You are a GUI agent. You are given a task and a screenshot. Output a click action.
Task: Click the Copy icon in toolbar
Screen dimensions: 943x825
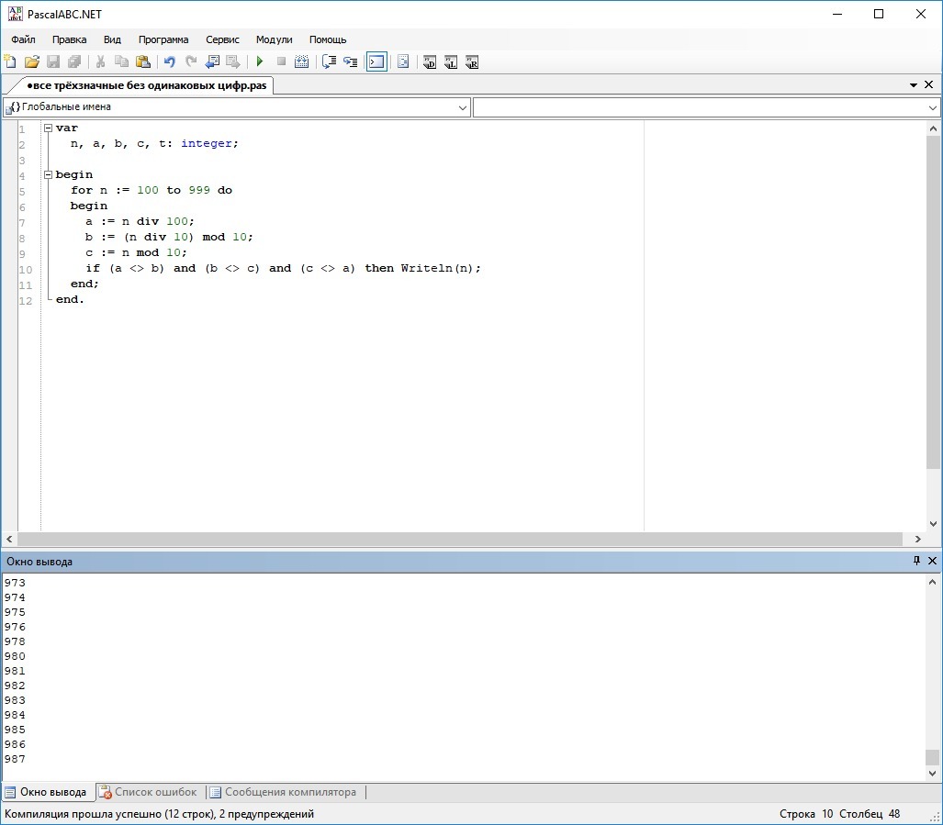(121, 61)
